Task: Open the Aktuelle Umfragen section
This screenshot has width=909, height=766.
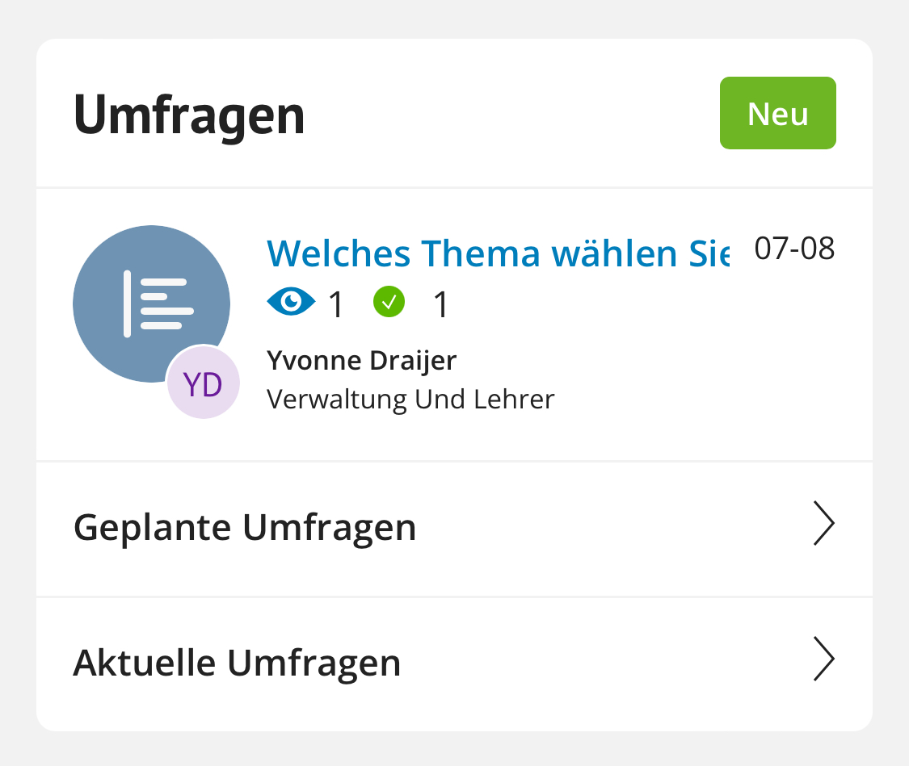Action: tap(454, 664)
